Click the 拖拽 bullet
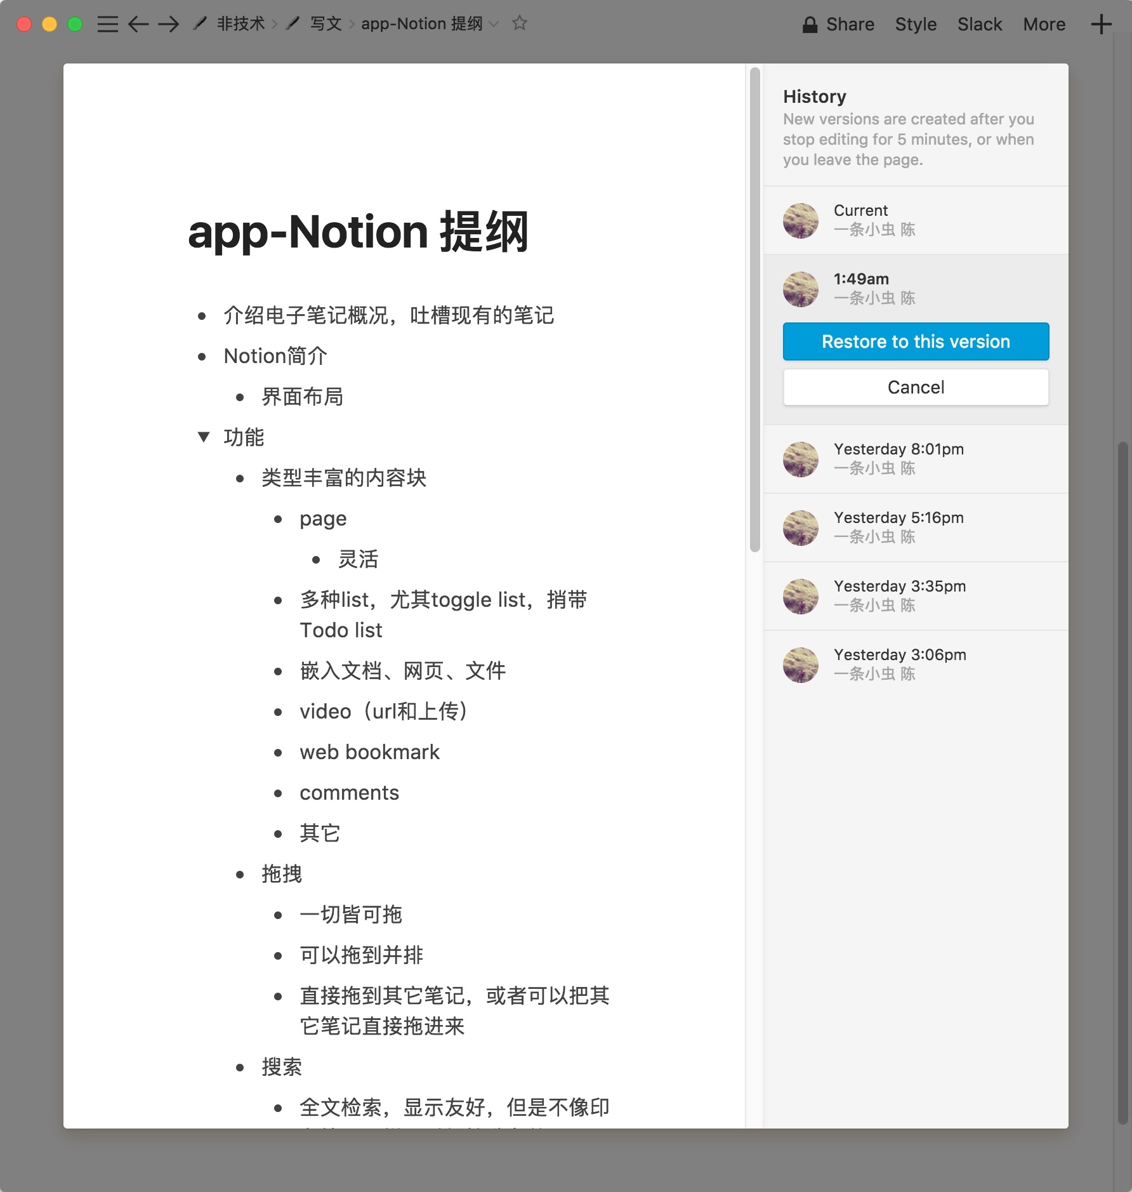The width and height of the screenshot is (1132, 1192). 282,874
